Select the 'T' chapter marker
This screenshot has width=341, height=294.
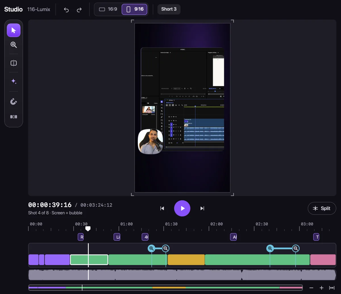pos(316,237)
